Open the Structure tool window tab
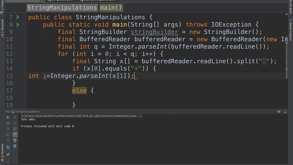 [x=2, y=28]
